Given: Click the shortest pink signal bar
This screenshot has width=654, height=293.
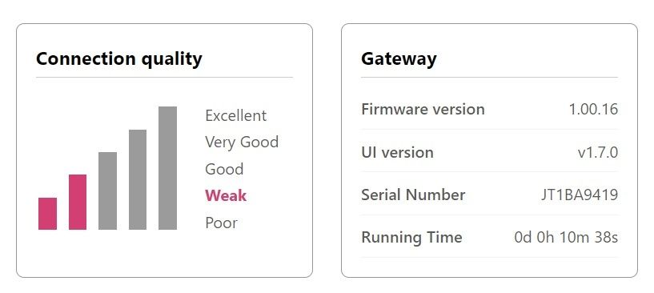Looking at the screenshot, I should pyautogui.click(x=47, y=213).
